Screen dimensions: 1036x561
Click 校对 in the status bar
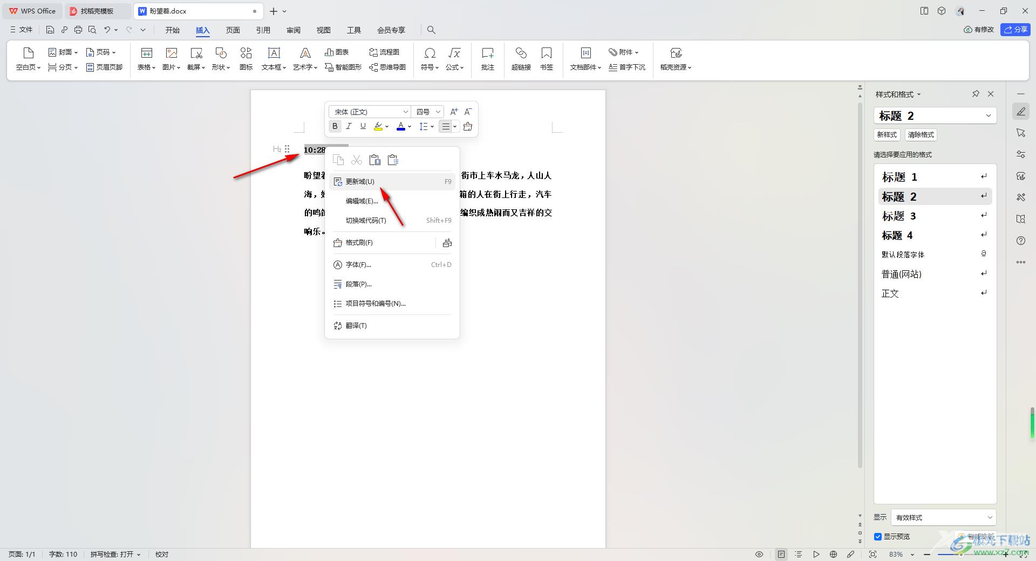click(162, 554)
